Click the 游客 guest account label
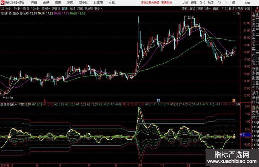The width and height of the screenshot is (259, 167). (247, 3)
